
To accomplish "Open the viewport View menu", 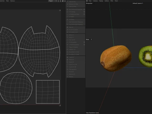I will 90,1.
